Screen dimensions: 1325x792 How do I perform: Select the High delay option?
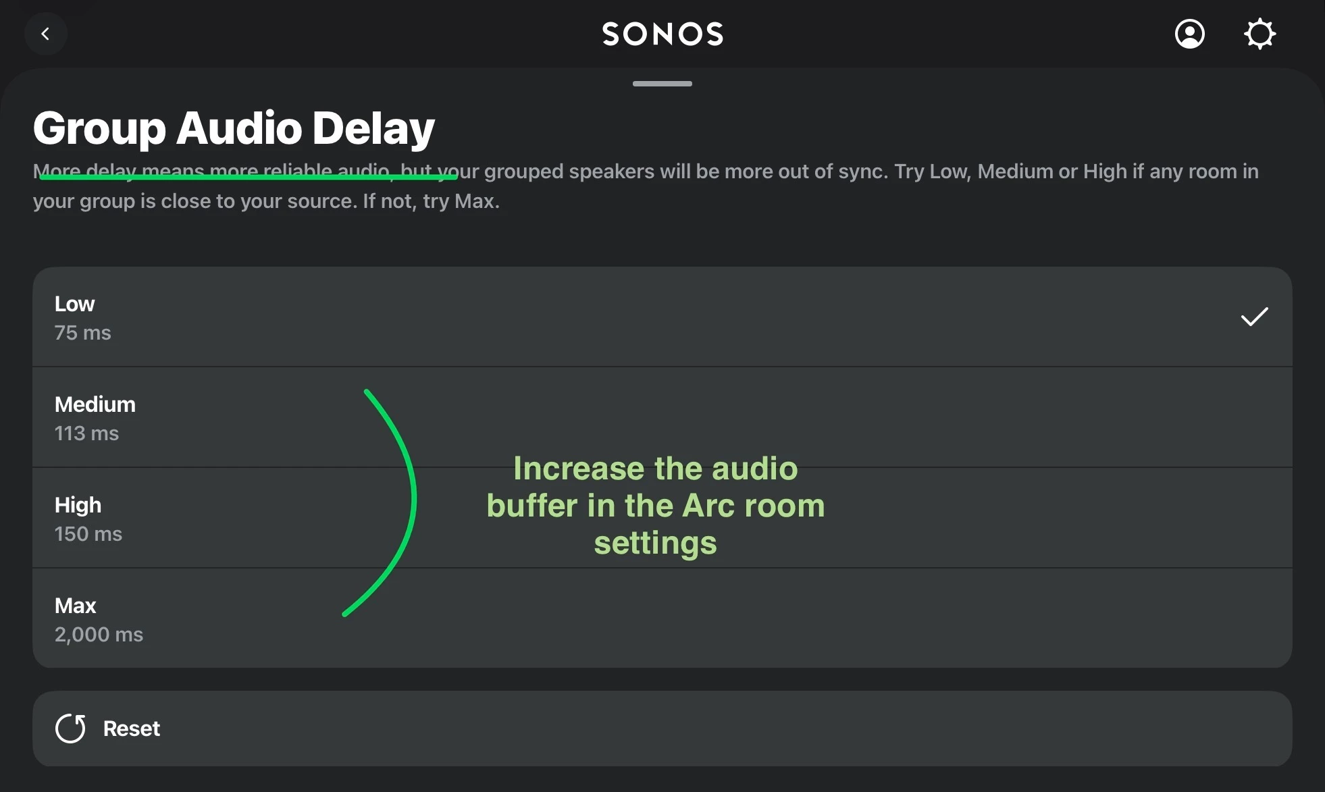tap(78, 505)
